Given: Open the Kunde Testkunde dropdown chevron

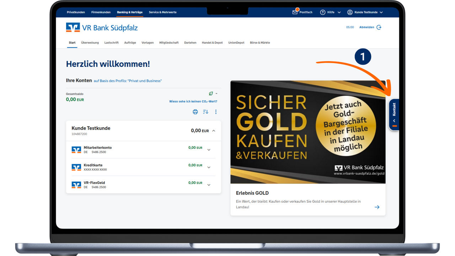Looking at the screenshot, I should coord(381,12).
